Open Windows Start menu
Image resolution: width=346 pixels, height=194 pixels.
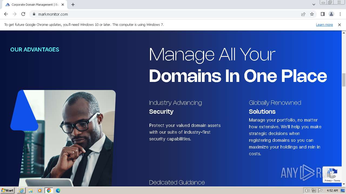(x=8, y=190)
